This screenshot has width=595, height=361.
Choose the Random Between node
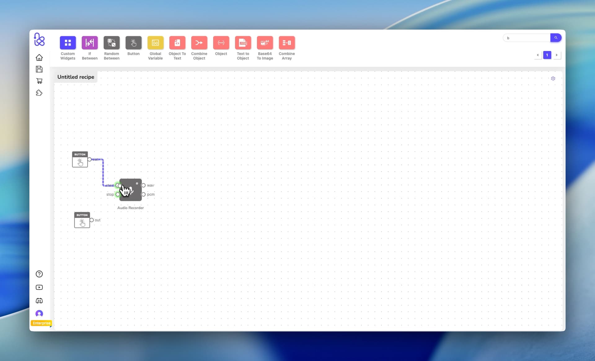112,43
